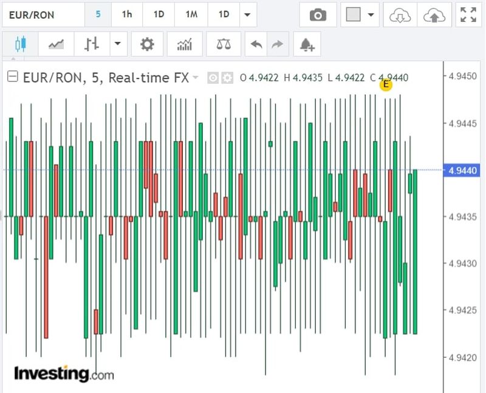
Task: Load a chart layout via the cloud download icon
Action: pyautogui.click(x=400, y=15)
